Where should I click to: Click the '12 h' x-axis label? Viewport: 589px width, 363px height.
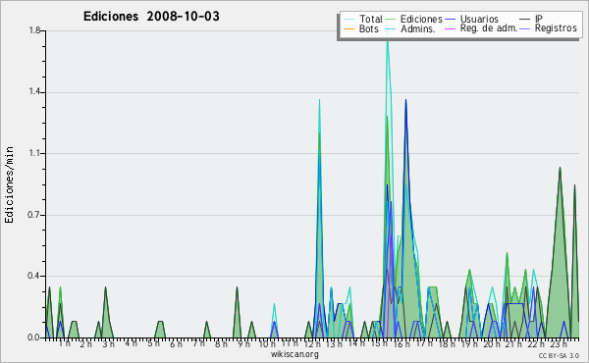point(312,344)
